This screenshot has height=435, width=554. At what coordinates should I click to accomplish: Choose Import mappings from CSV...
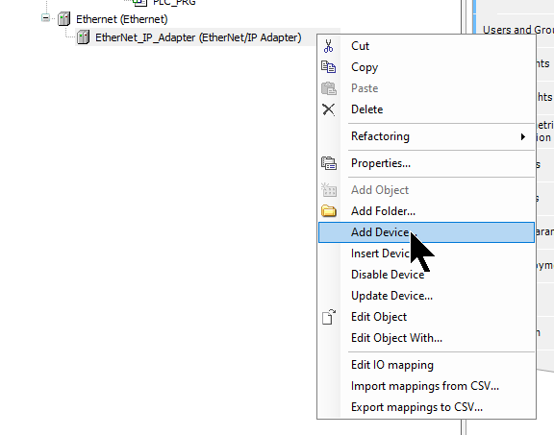click(426, 386)
